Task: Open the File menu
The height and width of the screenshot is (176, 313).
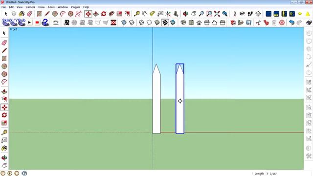Action: pyautogui.click(x=3, y=7)
